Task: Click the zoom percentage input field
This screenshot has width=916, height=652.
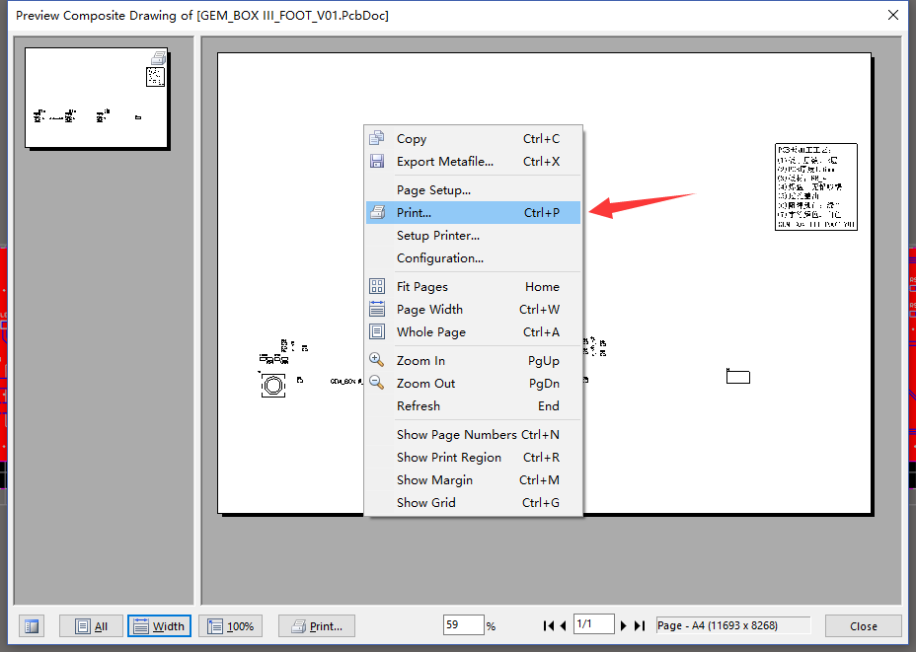Action: pos(464,625)
